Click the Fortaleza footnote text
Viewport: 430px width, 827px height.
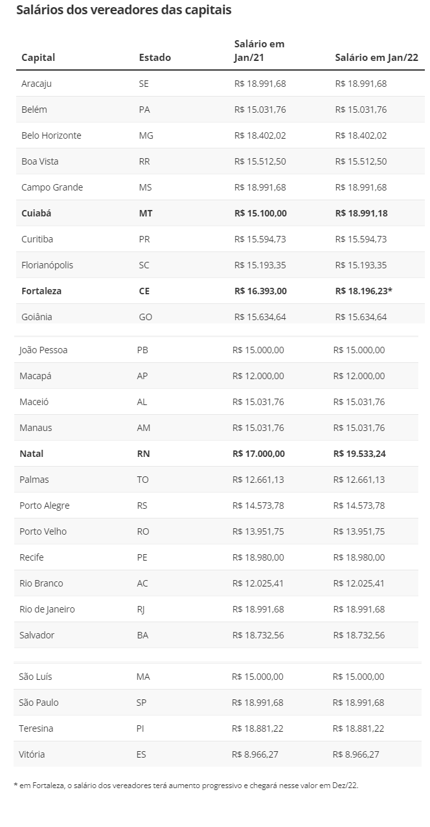coord(185,785)
